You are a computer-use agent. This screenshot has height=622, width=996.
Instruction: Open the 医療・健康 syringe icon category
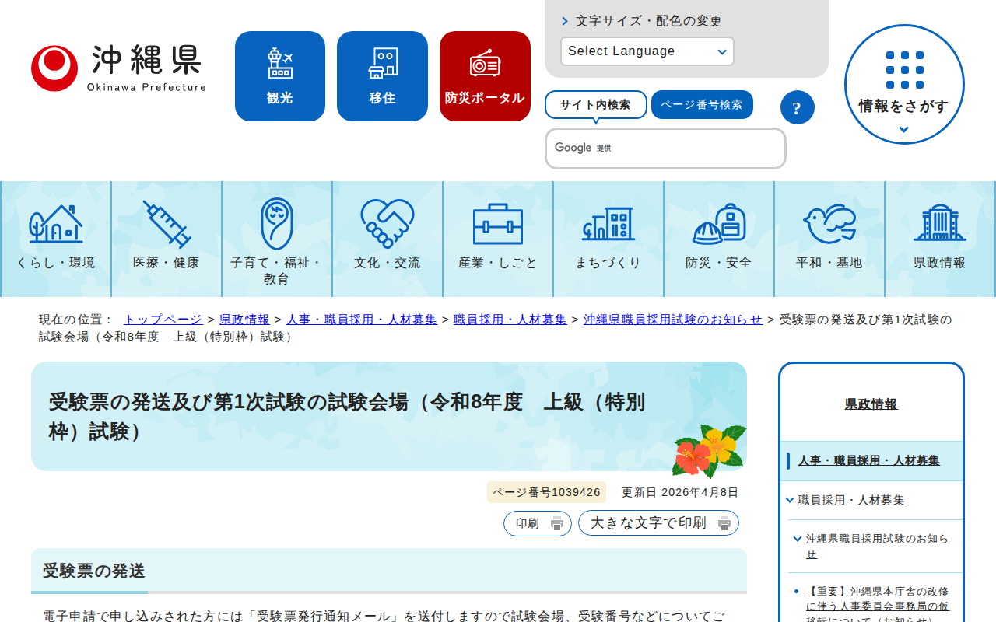click(x=167, y=239)
